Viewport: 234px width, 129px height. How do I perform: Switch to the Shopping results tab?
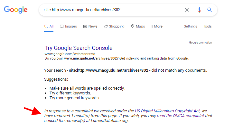(114, 27)
